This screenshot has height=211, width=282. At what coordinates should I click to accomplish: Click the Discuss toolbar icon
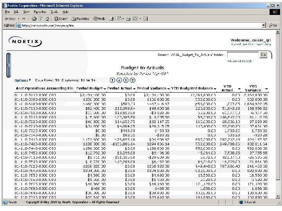[145, 19]
